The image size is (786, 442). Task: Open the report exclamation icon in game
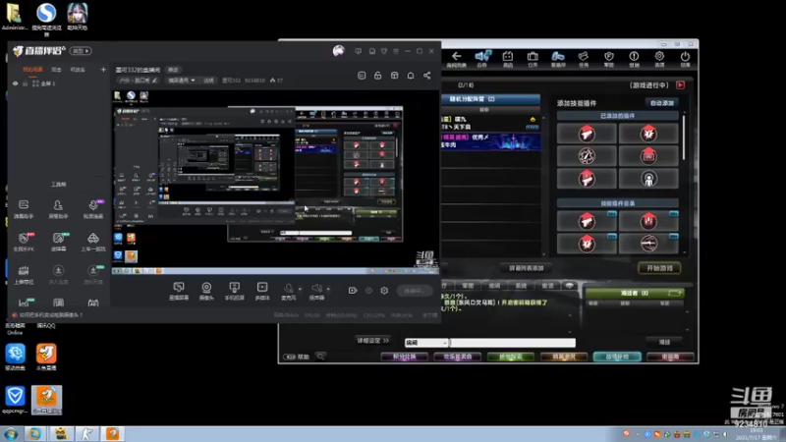click(634, 59)
